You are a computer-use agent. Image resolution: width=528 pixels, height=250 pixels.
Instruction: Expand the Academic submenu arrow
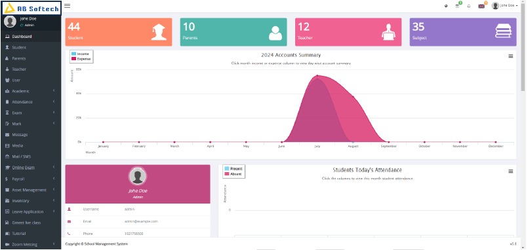point(54,91)
